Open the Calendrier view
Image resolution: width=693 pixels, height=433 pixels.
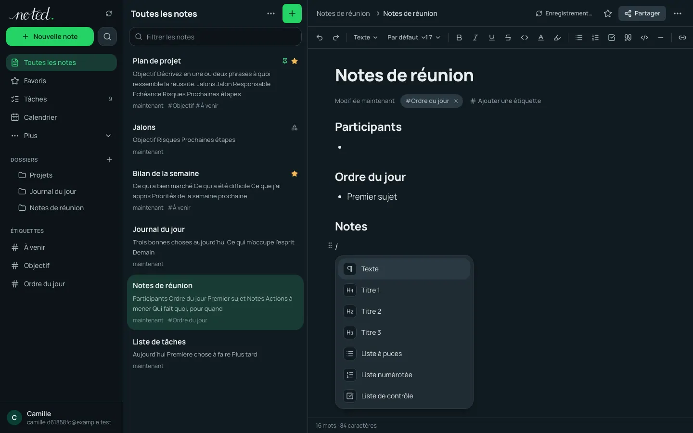61,117
